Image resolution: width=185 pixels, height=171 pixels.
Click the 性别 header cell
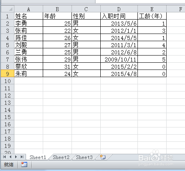(x=86, y=16)
